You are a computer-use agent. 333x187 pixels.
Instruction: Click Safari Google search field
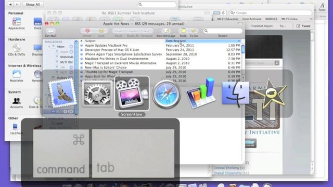271,13
